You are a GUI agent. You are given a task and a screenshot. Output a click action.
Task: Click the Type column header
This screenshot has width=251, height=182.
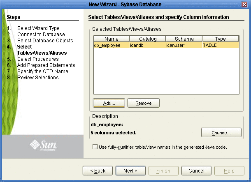(221, 39)
